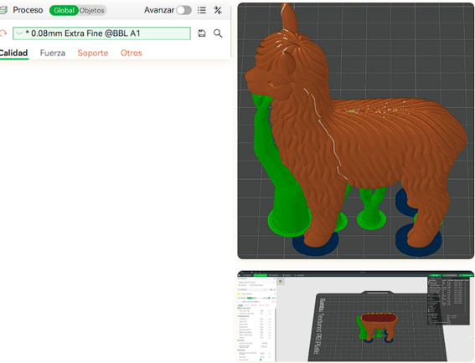475x363 pixels.
Task: Switch to the Calidad tab
Action: point(13,53)
